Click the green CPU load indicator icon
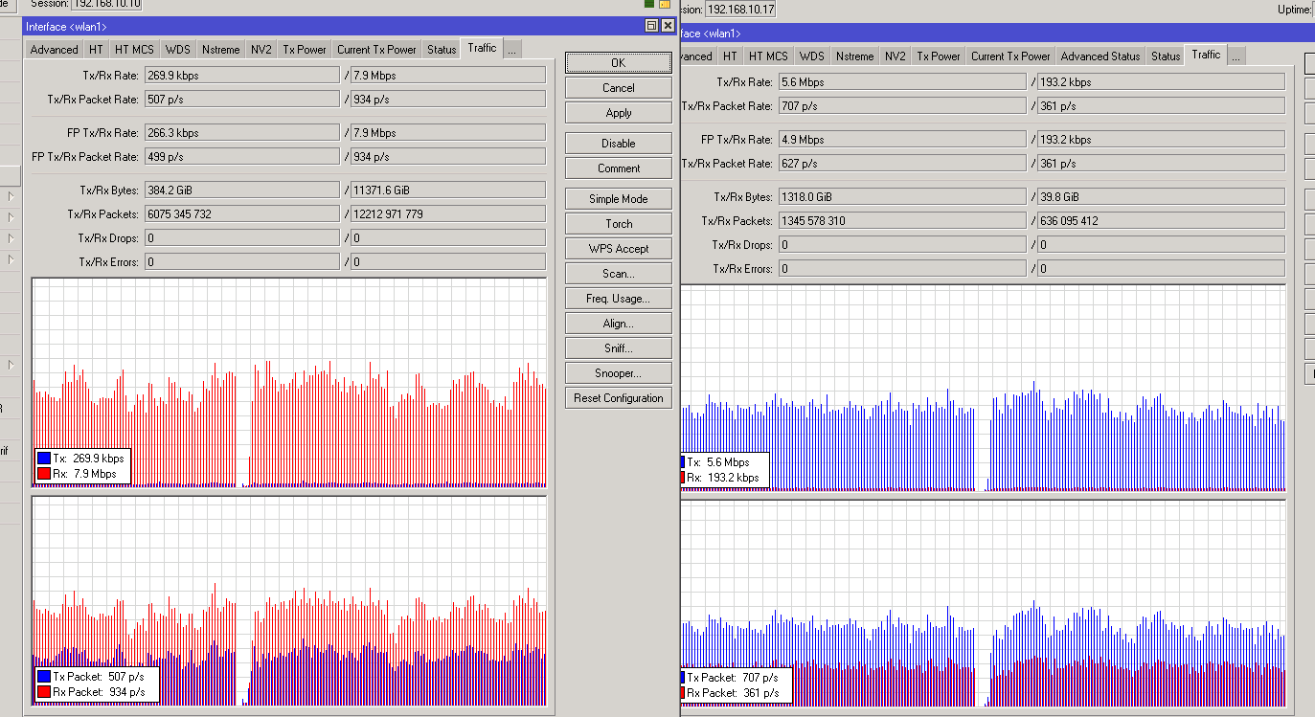Viewport: 1315px width, 717px height. (649, 5)
